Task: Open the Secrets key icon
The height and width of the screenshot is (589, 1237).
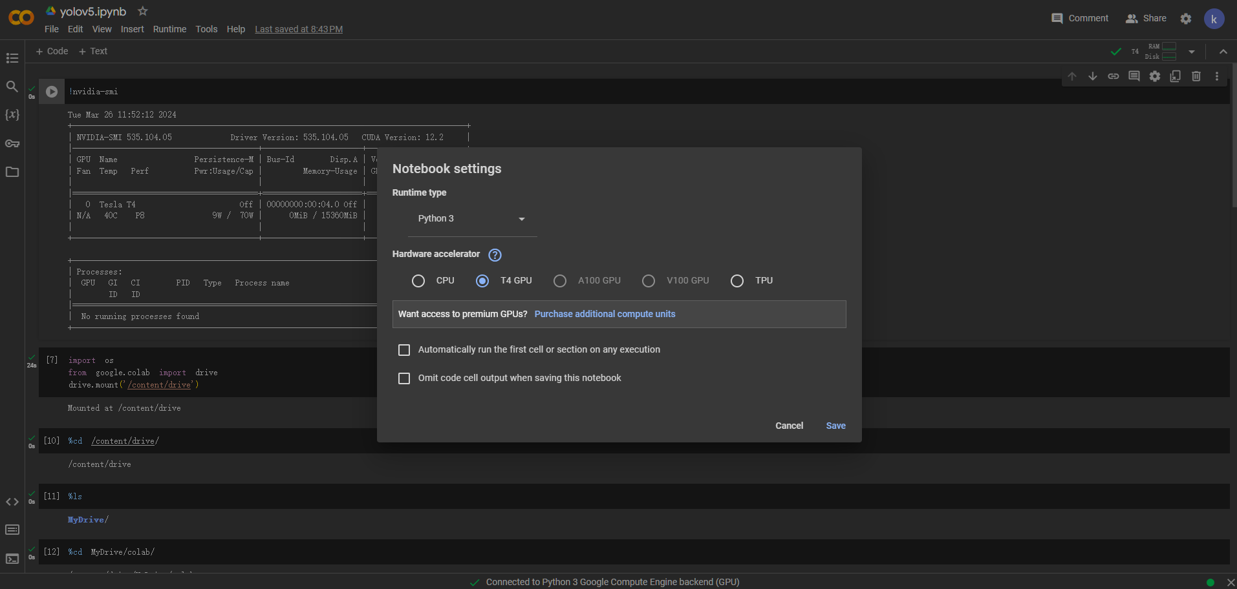Action: click(x=12, y=143)
